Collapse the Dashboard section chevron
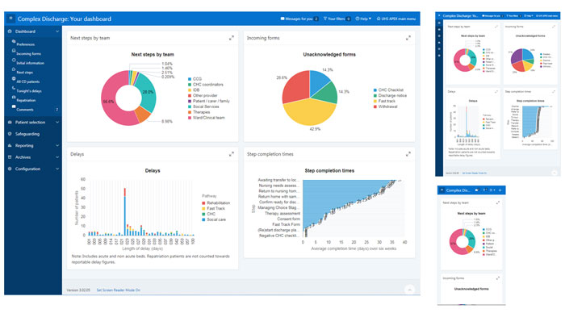 57,31
